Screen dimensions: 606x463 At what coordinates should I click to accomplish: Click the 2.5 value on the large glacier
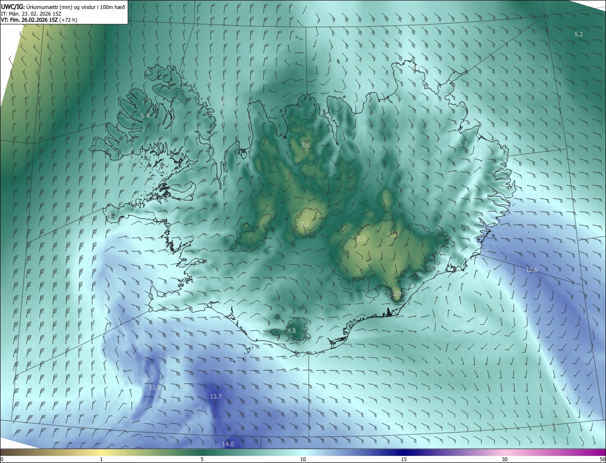[361, 239]
